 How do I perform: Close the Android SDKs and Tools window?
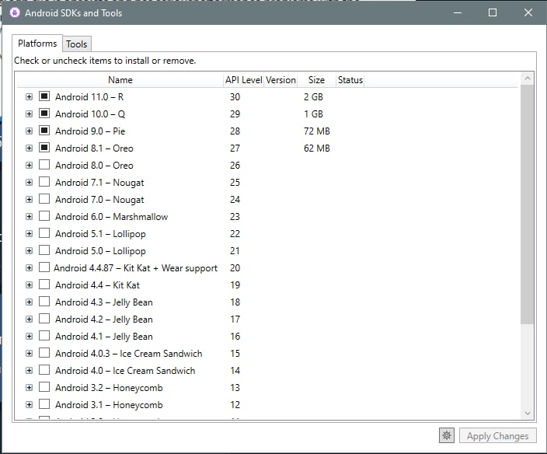(x=528, y=12)
